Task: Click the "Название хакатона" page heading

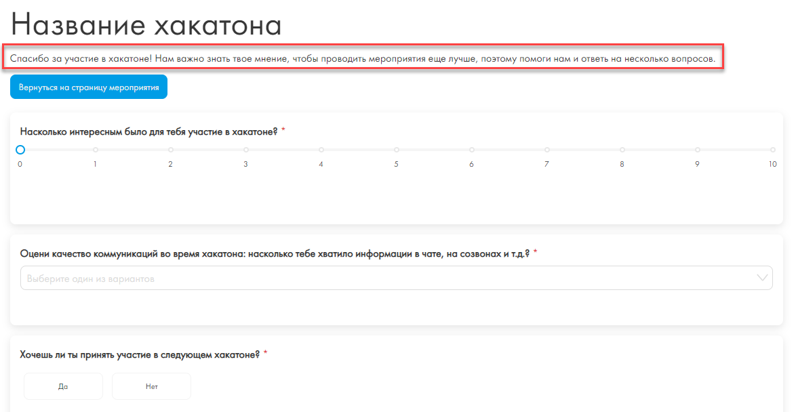Action: (x=146, y=25)
